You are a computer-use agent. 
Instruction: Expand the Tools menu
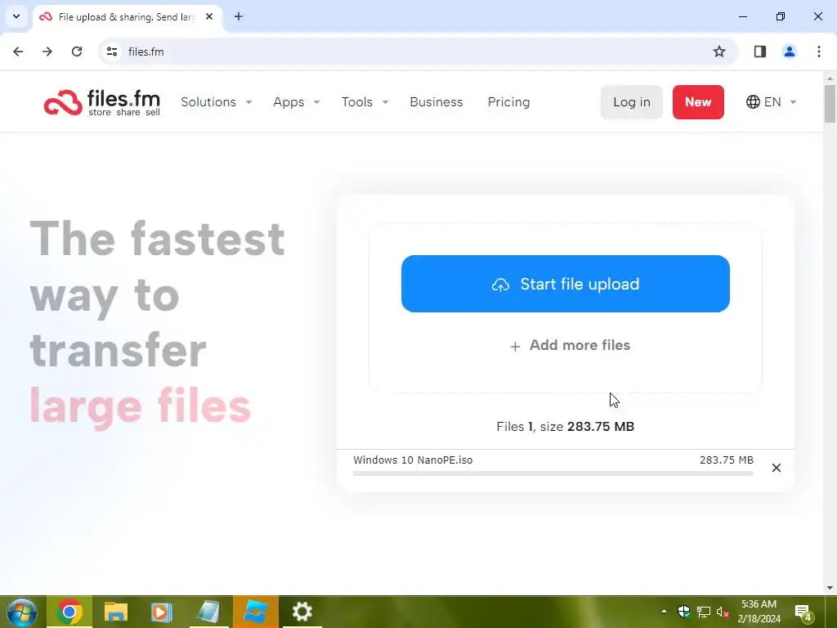[x=365, y=102]
